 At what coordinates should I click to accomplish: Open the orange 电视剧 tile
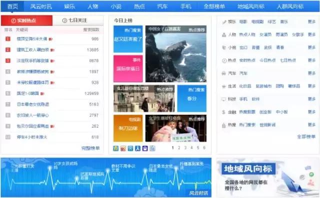pos(128,128)
